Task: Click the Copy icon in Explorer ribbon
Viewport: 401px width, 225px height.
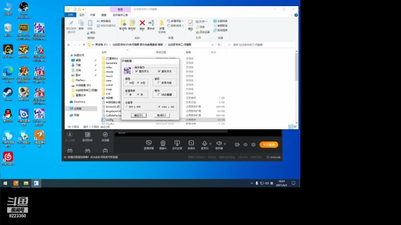Action: coord(81,23)
